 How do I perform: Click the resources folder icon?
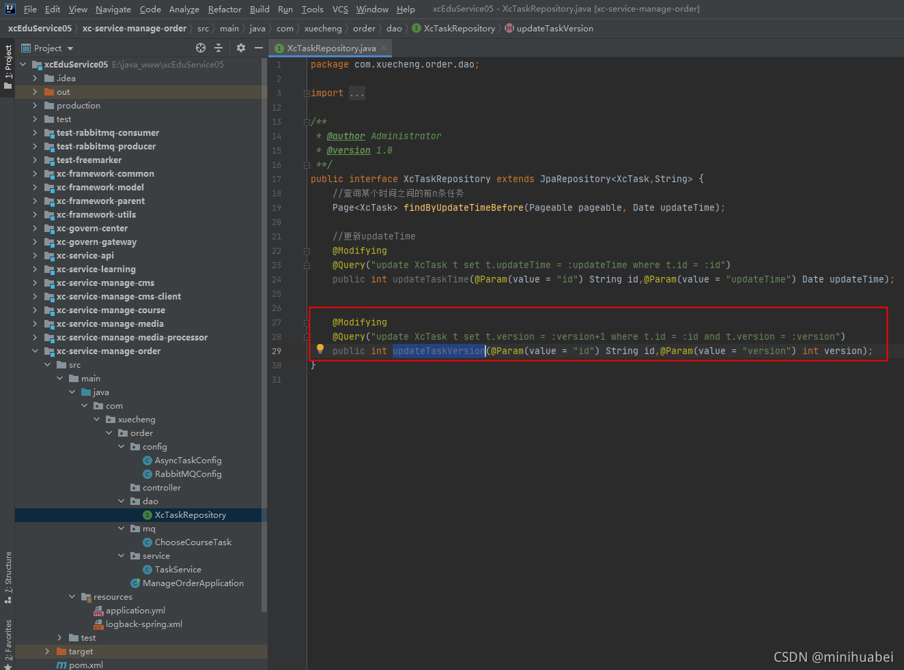(86, 597)
